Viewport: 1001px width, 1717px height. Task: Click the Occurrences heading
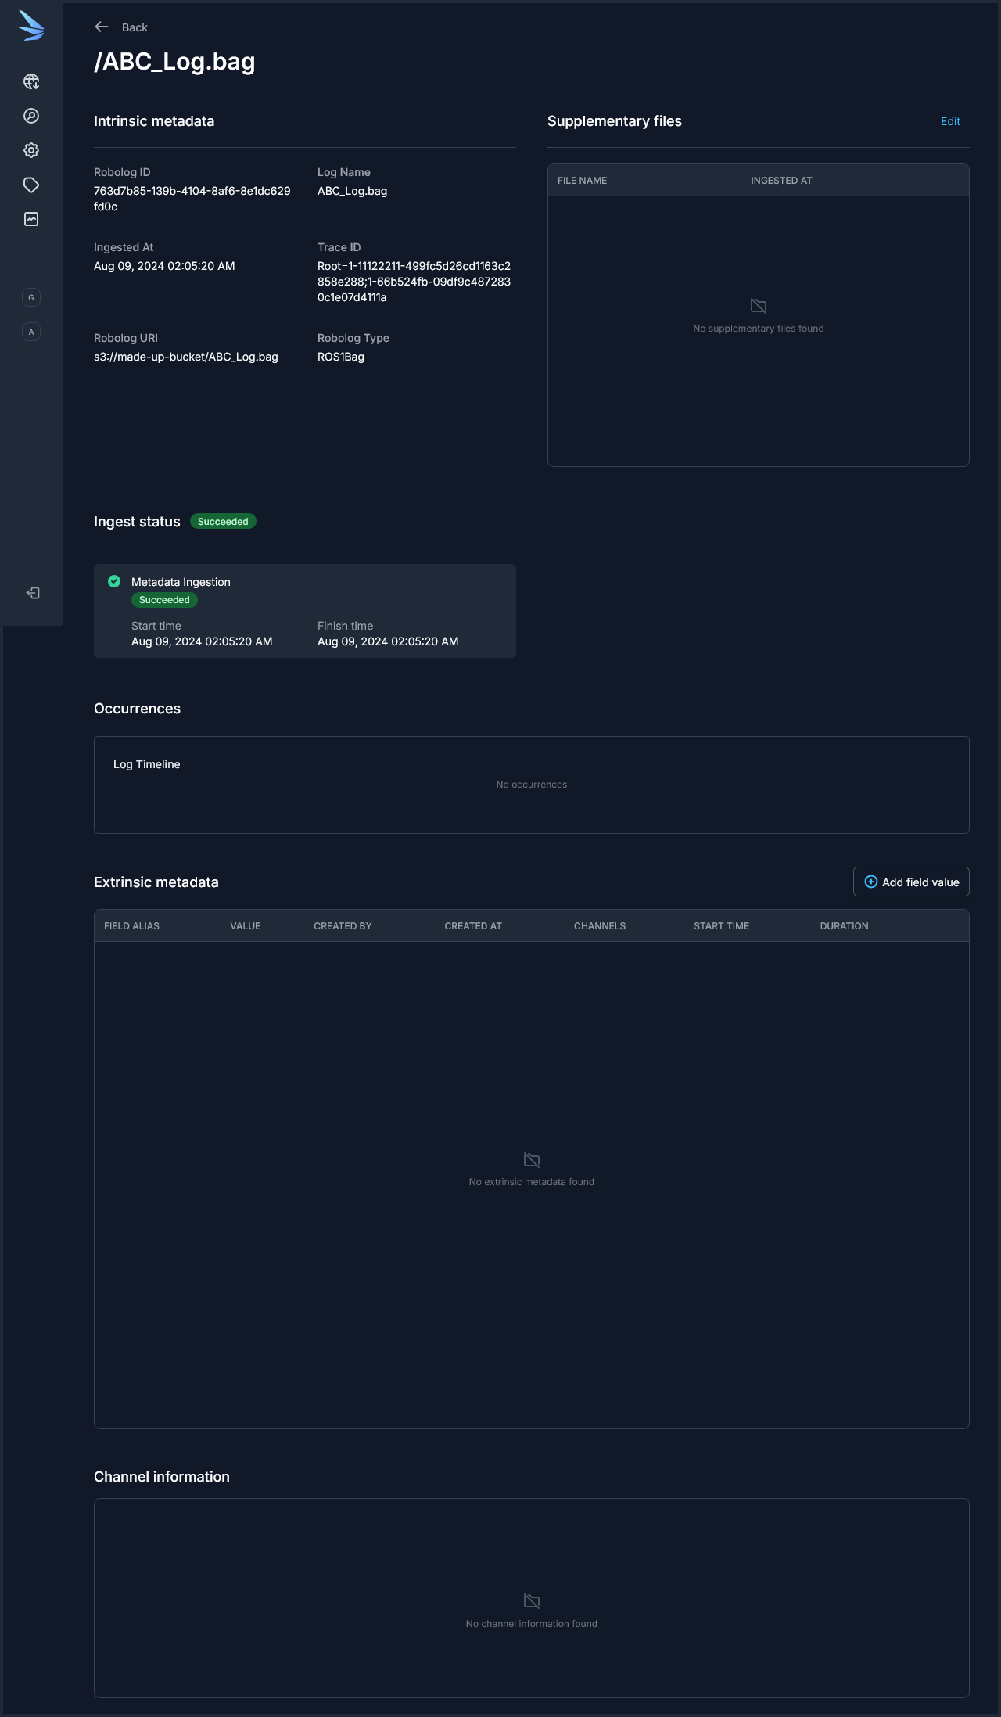(137, 709)
